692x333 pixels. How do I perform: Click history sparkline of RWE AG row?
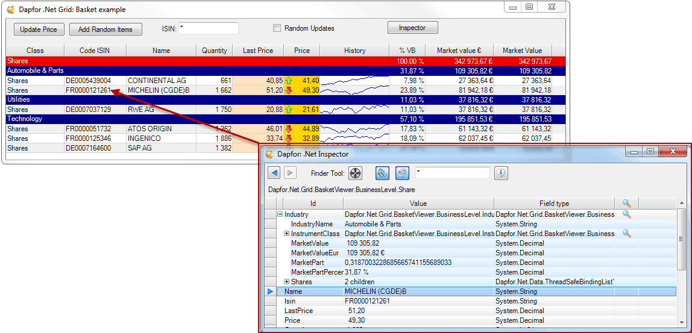(x=355, y=110)
